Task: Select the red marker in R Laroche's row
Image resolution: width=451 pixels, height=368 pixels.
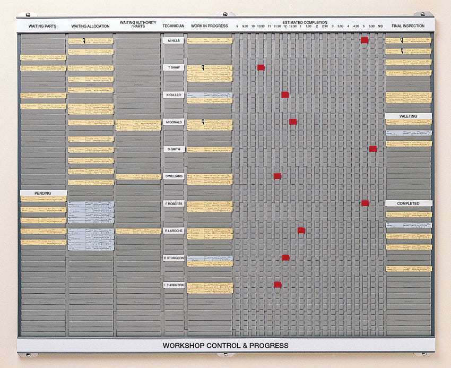Action: [300, 230]
